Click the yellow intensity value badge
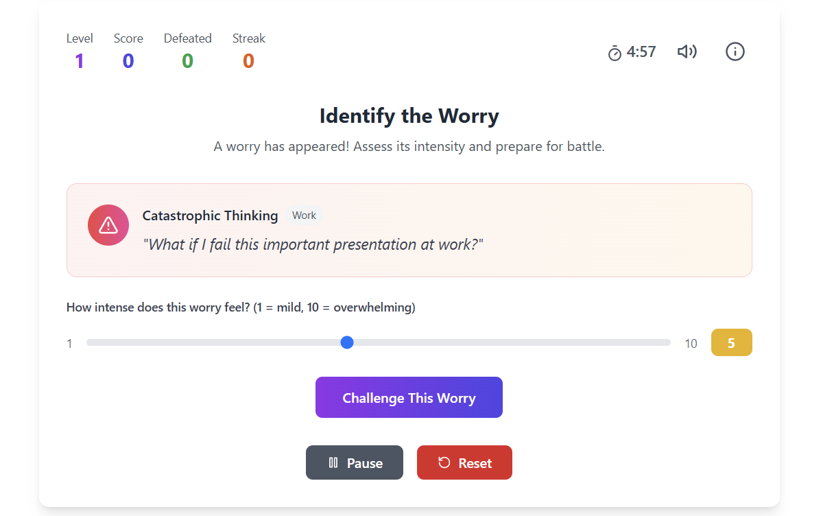 pos(731,342)
